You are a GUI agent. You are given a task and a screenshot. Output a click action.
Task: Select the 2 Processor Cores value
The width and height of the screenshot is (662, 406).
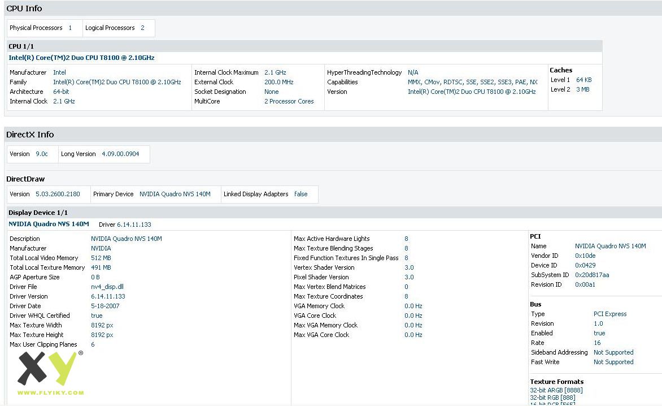point(289,101)
